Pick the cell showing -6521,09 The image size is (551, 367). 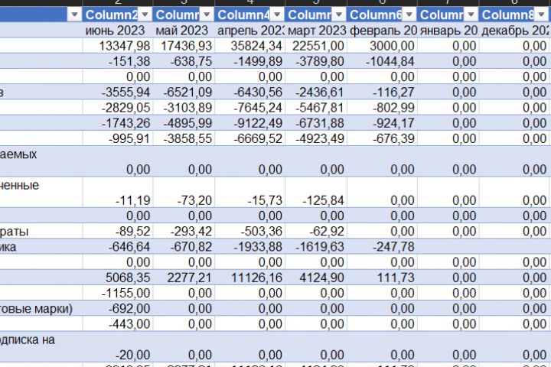pos(184,92)
